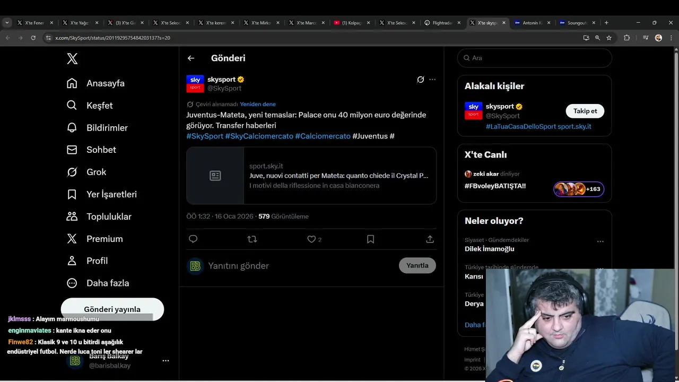679x382 pixels.
Task: Open Chrome profile avatar
Action: pyautogui.click(x=658, y=38)
